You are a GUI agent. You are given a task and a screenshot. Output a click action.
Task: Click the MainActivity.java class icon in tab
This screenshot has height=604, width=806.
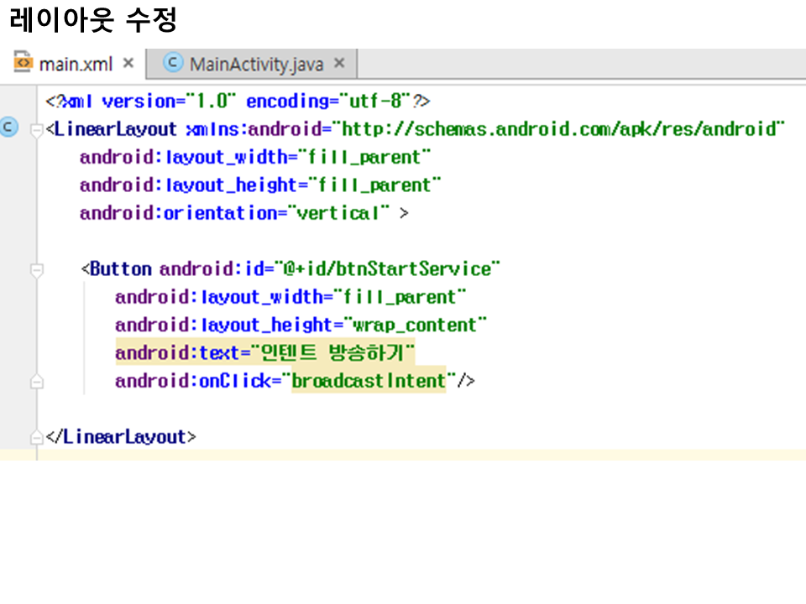[174, 64]
